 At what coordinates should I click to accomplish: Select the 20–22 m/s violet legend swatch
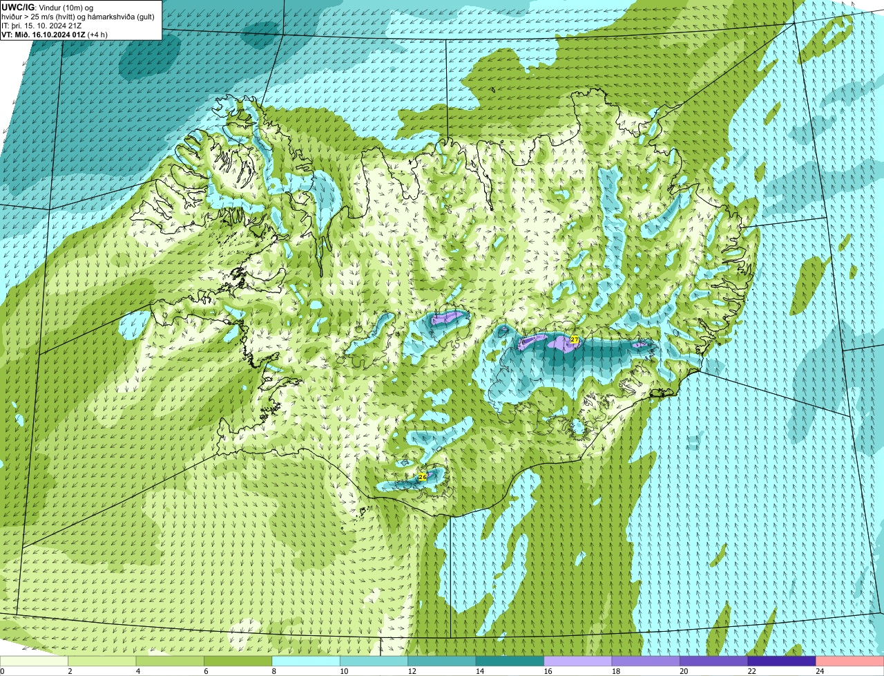(713, 661)
